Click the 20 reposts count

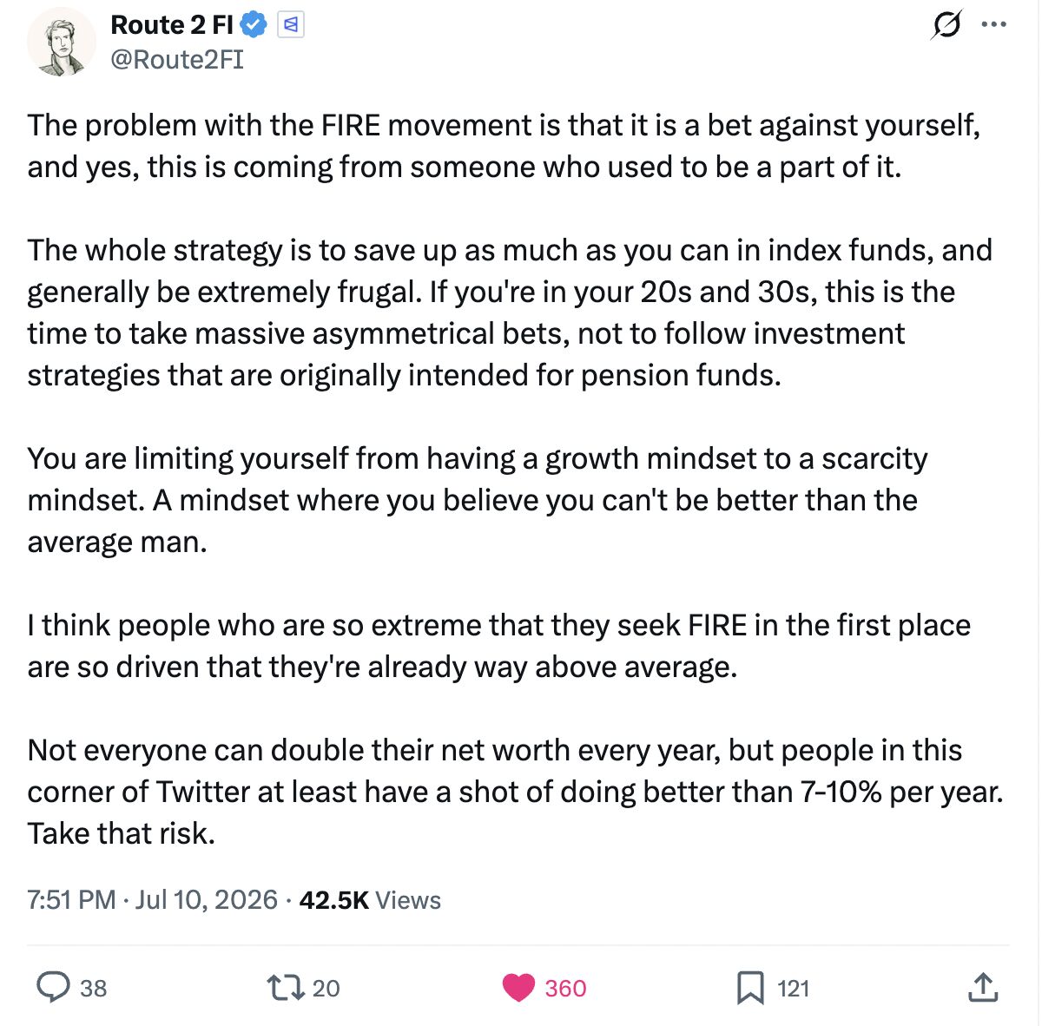(326, 988)
